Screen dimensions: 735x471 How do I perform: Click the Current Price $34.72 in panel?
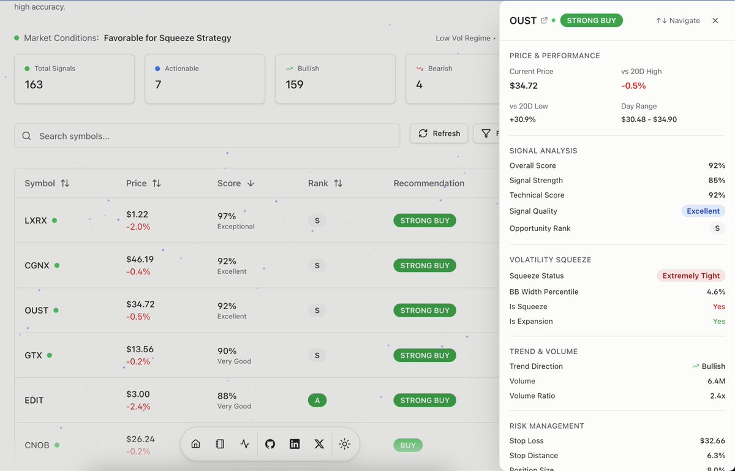[524, 86]
